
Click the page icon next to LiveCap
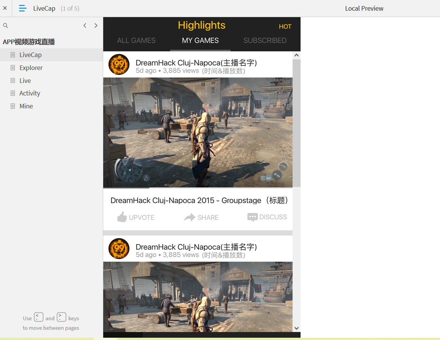click(13, 55)
